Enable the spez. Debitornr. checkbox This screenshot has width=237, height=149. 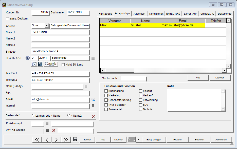(7, 18)
